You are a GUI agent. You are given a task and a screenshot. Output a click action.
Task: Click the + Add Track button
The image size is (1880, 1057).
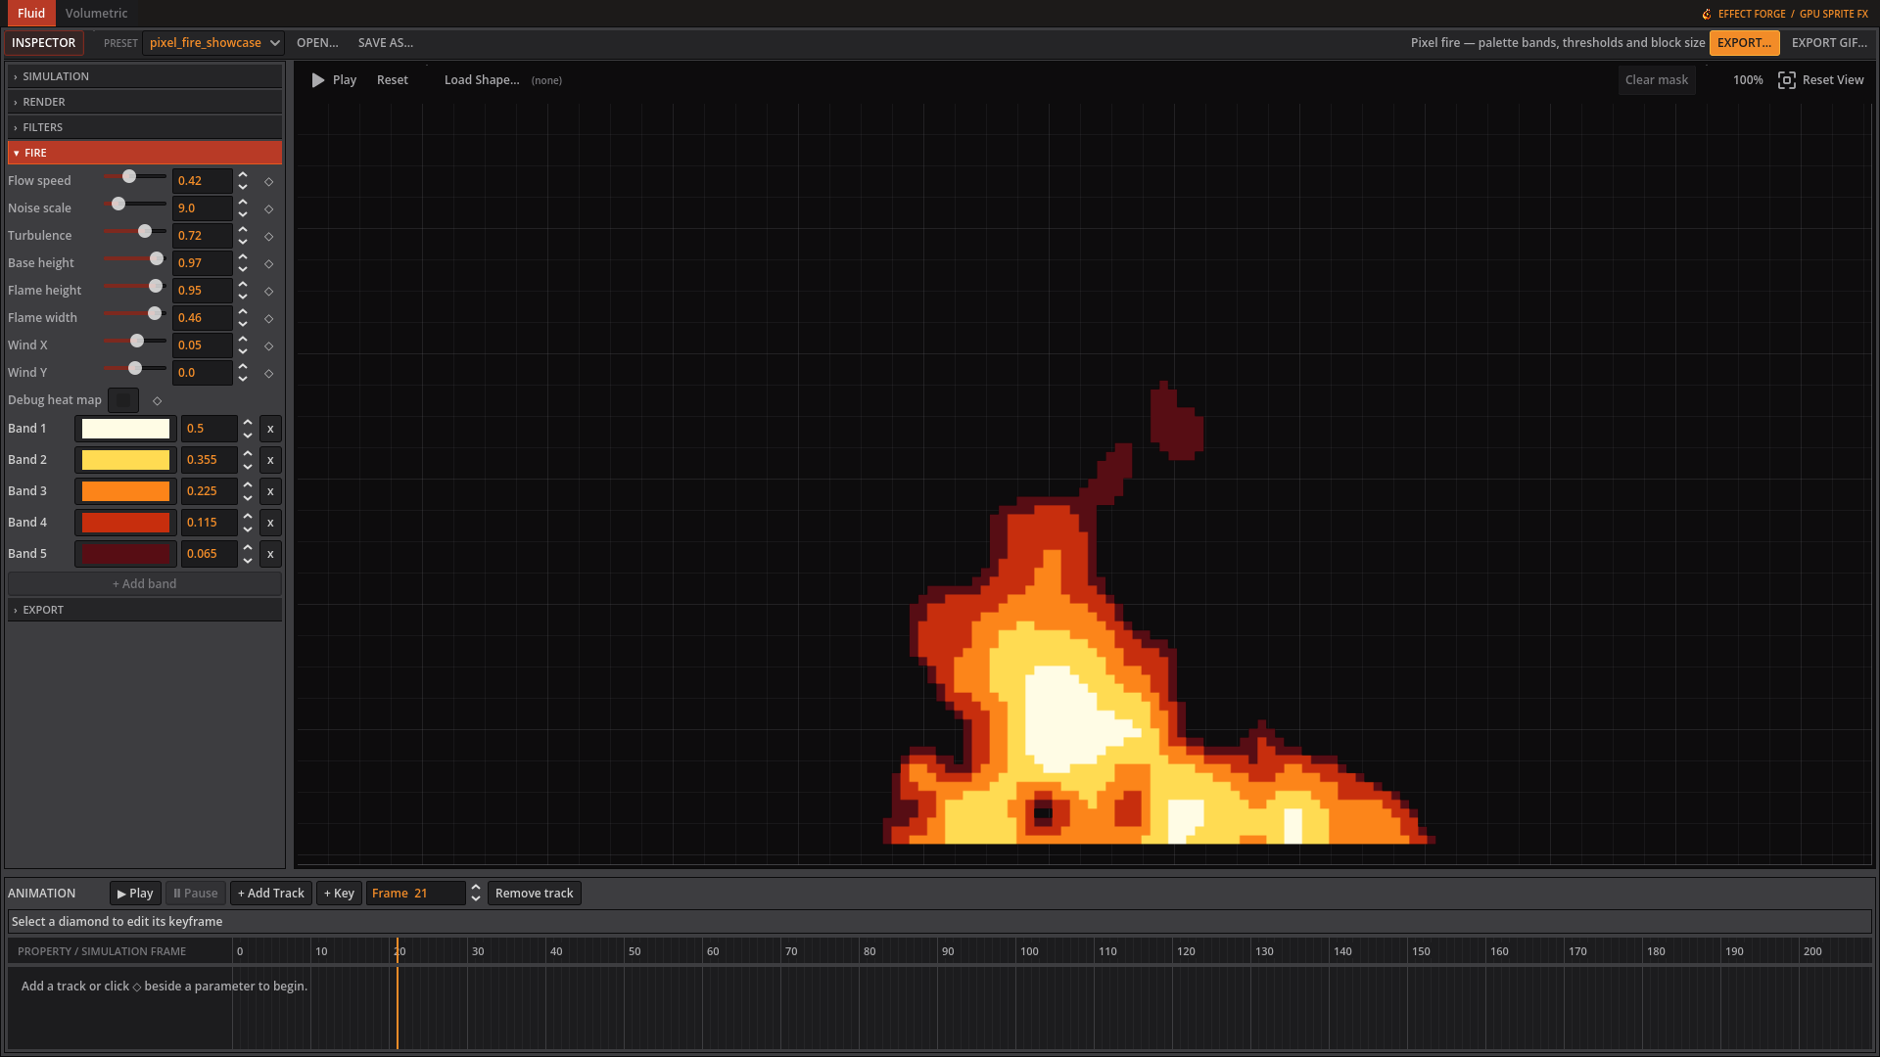point(271,894)
